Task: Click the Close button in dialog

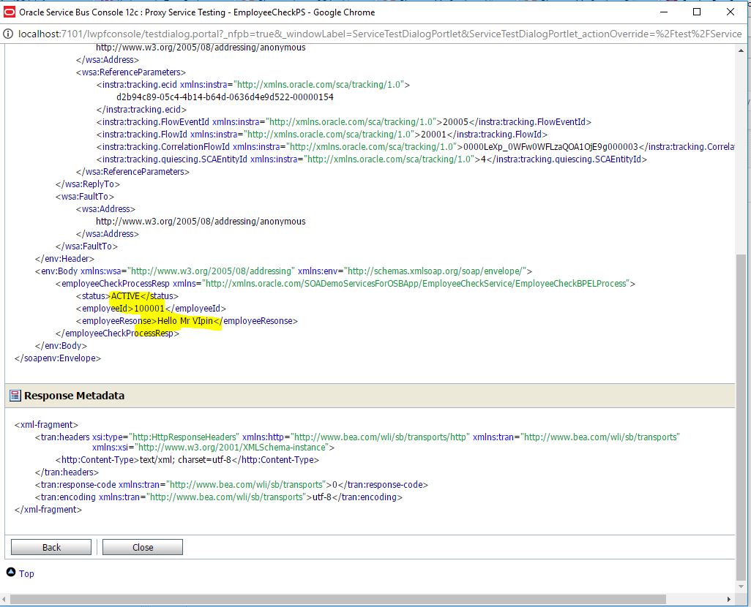Action: [143, 547]
